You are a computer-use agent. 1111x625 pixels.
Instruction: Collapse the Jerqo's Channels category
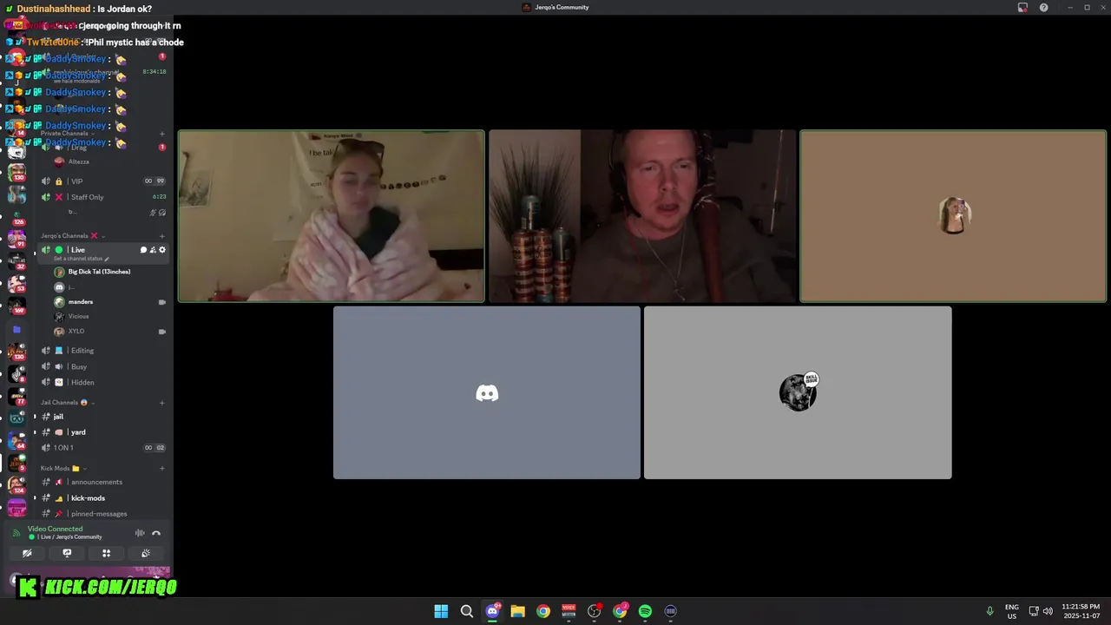(x=73, y=236)
